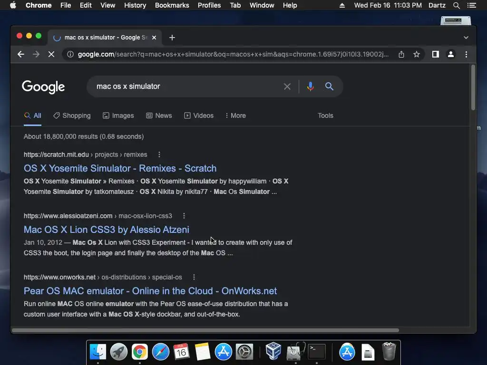487x365 pixels.
Task: Click the horizontal scrollbar
Action: (205, 330)
